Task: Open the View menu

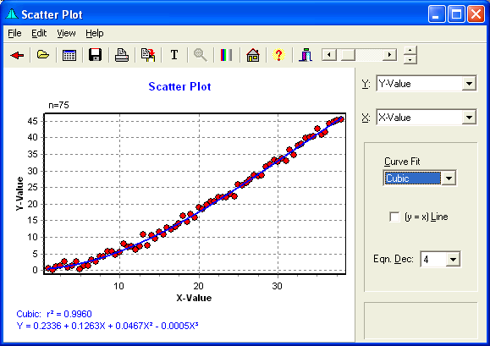Action: point(66,33)
